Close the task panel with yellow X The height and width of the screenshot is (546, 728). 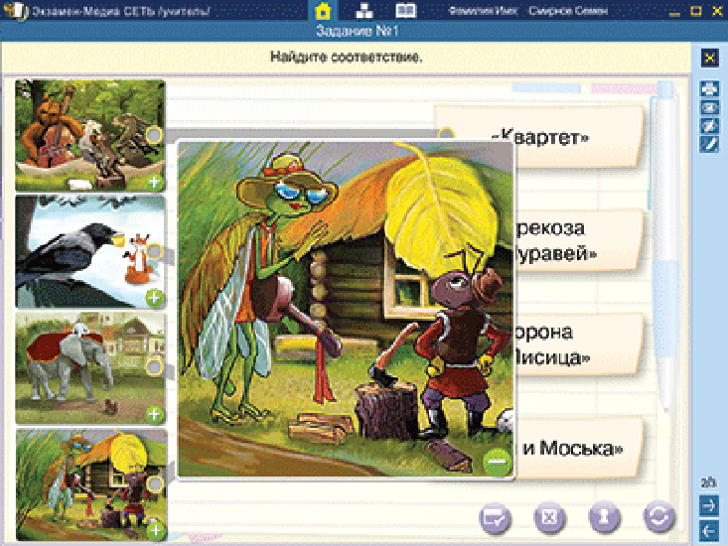click(709, 58)
